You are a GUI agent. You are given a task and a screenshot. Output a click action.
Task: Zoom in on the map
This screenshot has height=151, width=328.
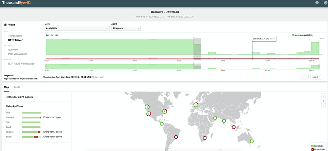(323, 101)
